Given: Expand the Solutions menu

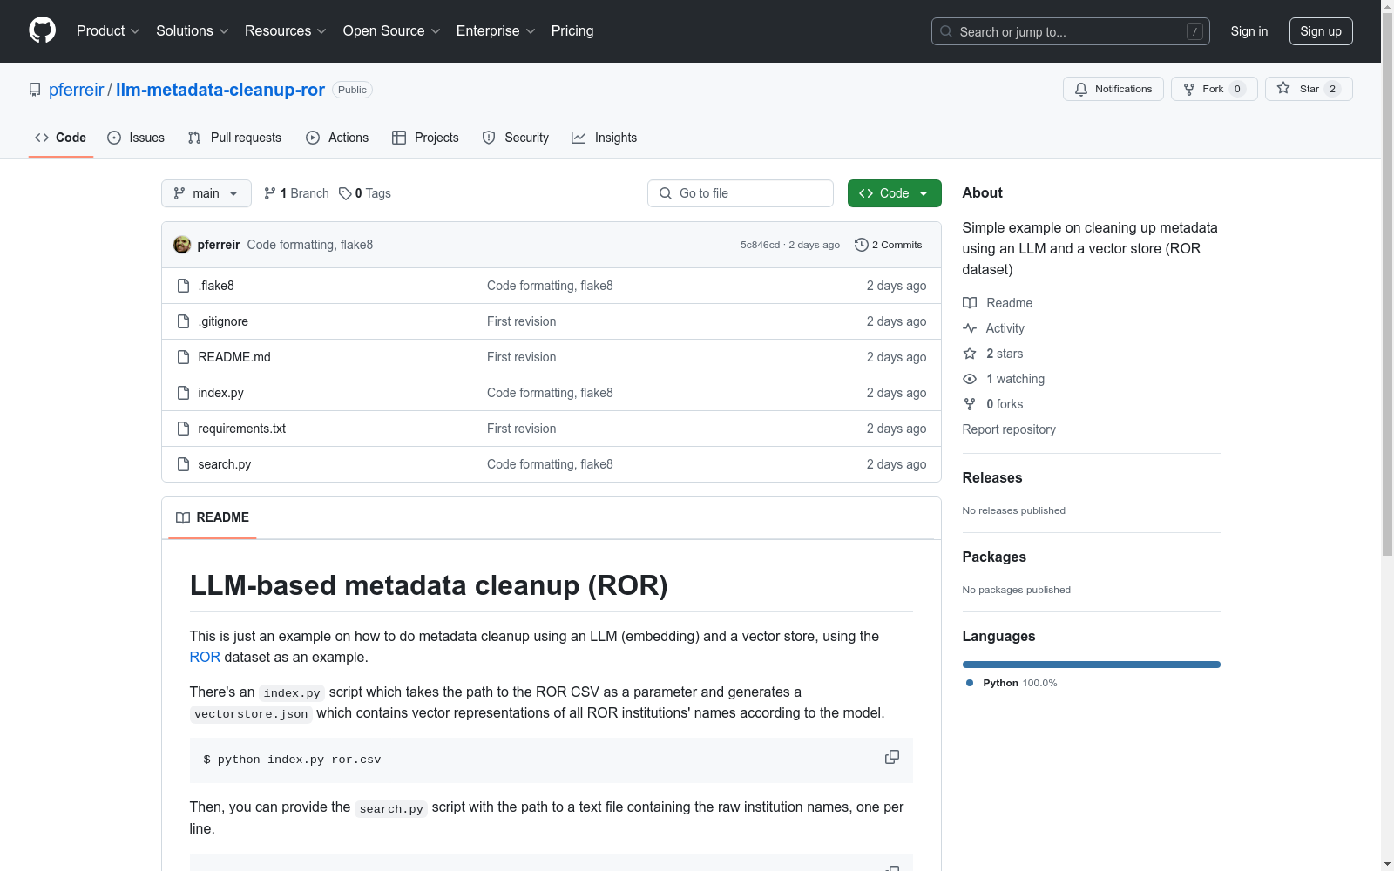Looking at the screenshot, I should coord(193,30).
